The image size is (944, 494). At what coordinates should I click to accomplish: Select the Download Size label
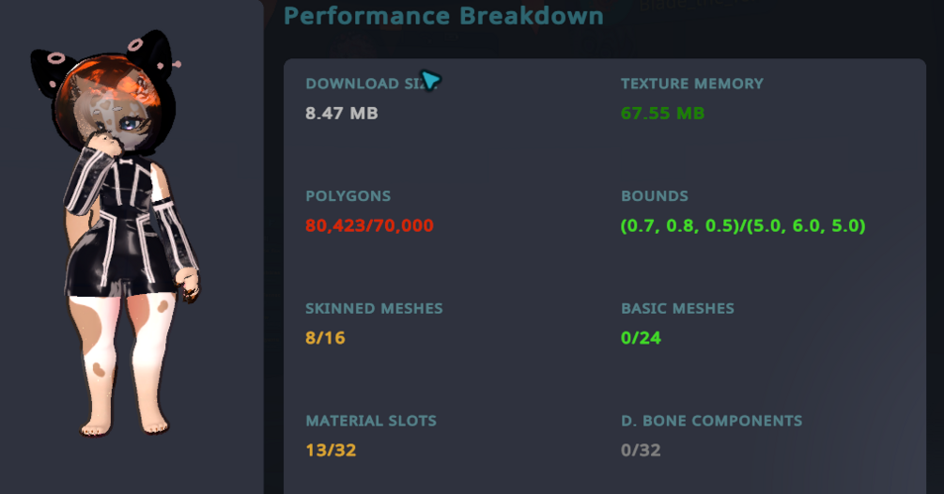point(372,84)
